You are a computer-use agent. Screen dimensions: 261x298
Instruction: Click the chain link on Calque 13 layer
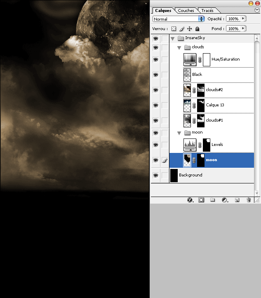(x=194, y=106)
